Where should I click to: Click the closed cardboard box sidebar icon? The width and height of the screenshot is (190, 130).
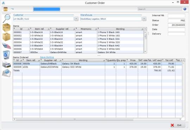pyautogui.click(x=6, y=27)
